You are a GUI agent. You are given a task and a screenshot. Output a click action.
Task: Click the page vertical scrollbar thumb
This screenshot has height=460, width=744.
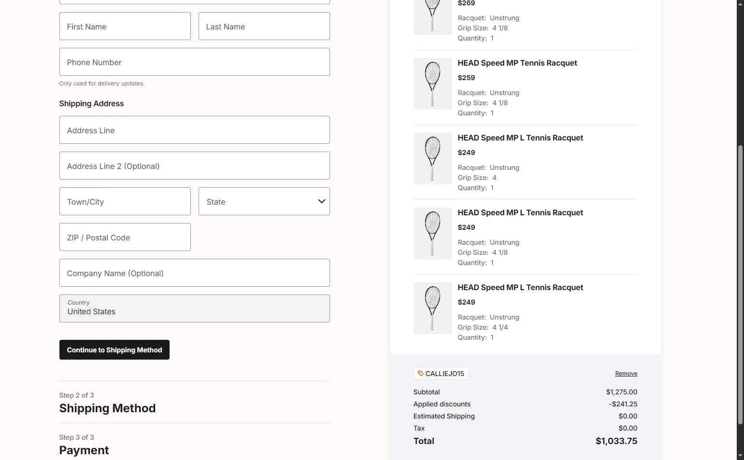[x=740, y=285]
